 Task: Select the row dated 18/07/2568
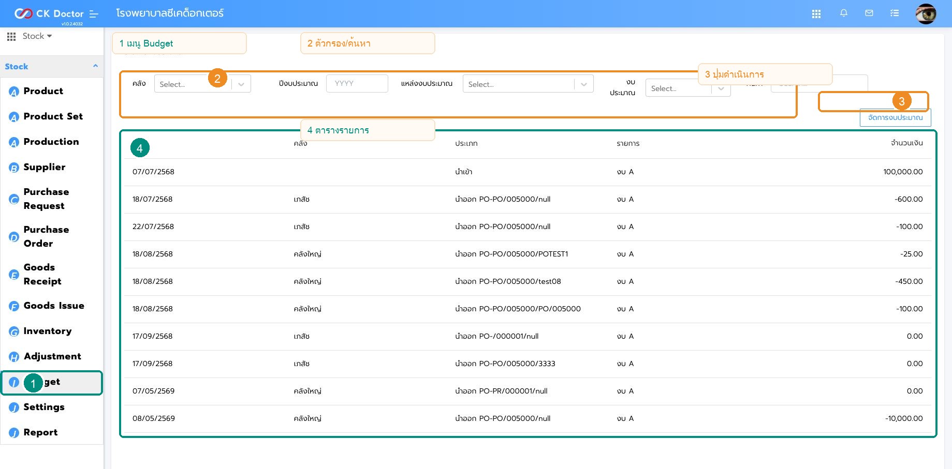(x=528, y=200)
